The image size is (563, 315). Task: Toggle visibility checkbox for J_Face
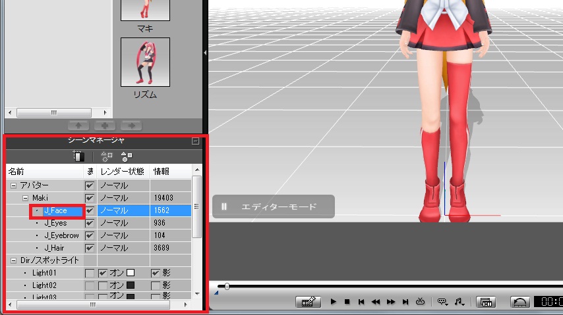[90, 210]
